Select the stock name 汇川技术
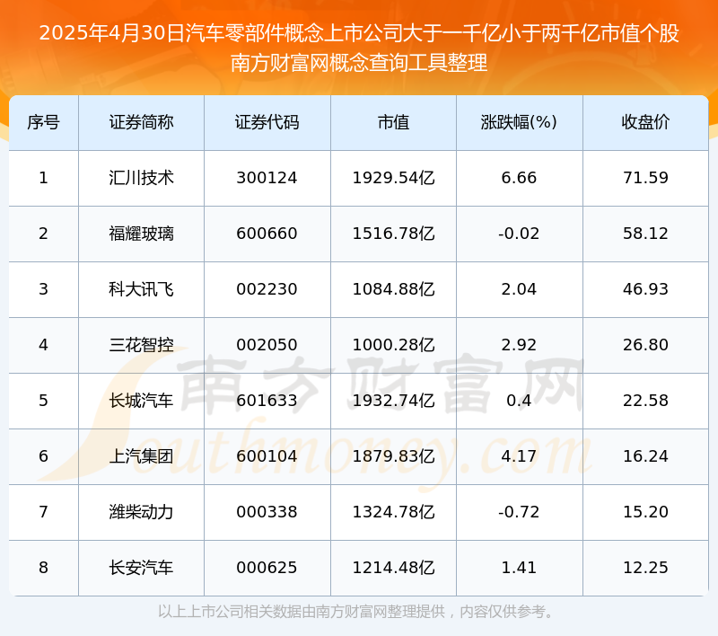 tap(141, 178)
